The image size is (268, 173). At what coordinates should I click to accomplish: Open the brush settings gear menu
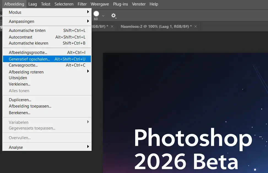pyautogui.click(x=113, y=16)
